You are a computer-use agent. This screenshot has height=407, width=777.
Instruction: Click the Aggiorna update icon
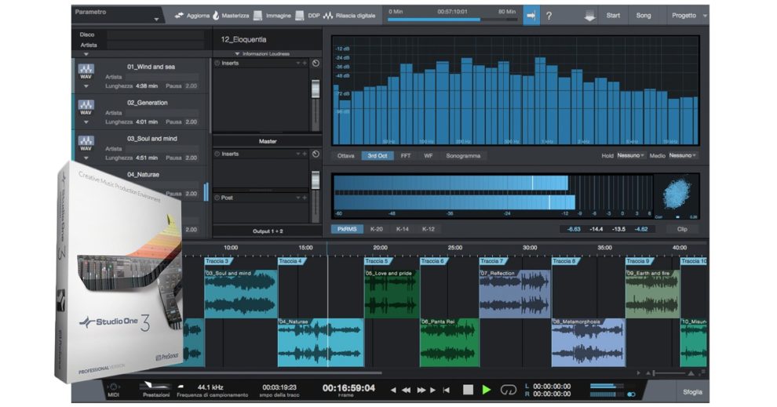point(180,16)
